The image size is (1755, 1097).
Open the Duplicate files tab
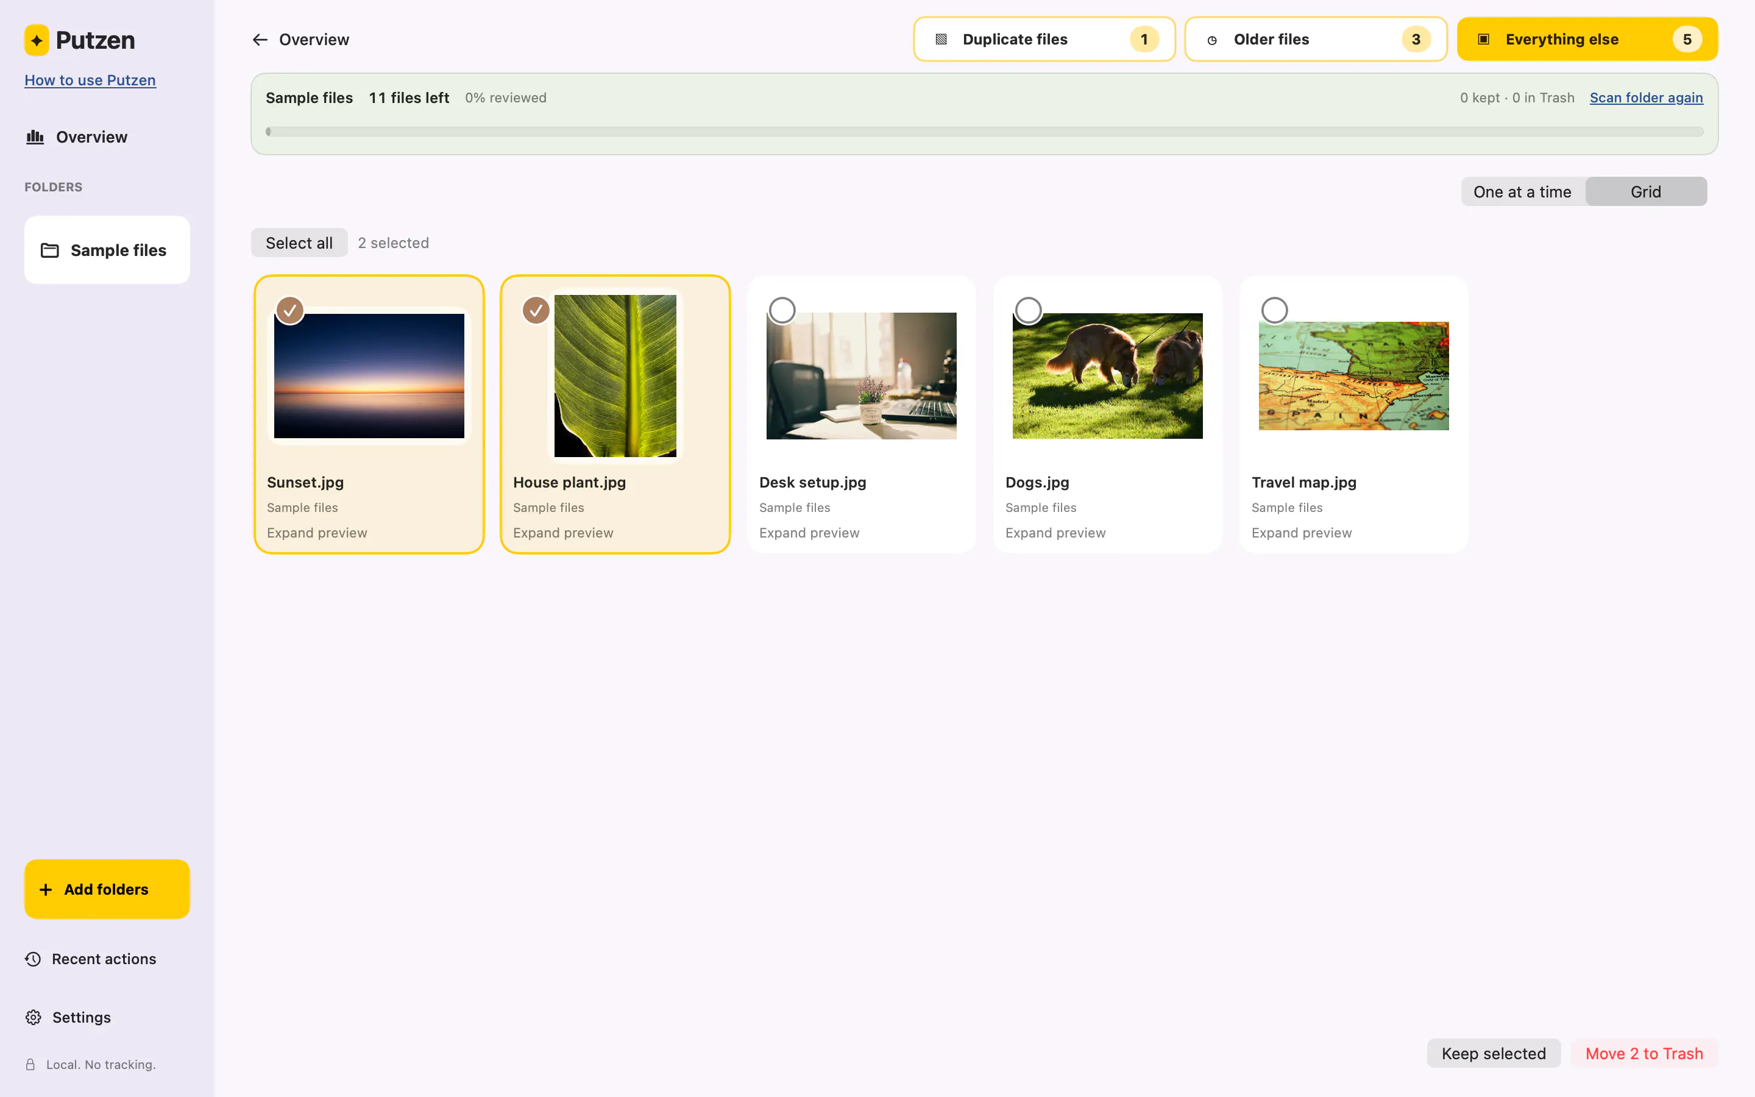pyautogui.click(x=1044, y=39)
